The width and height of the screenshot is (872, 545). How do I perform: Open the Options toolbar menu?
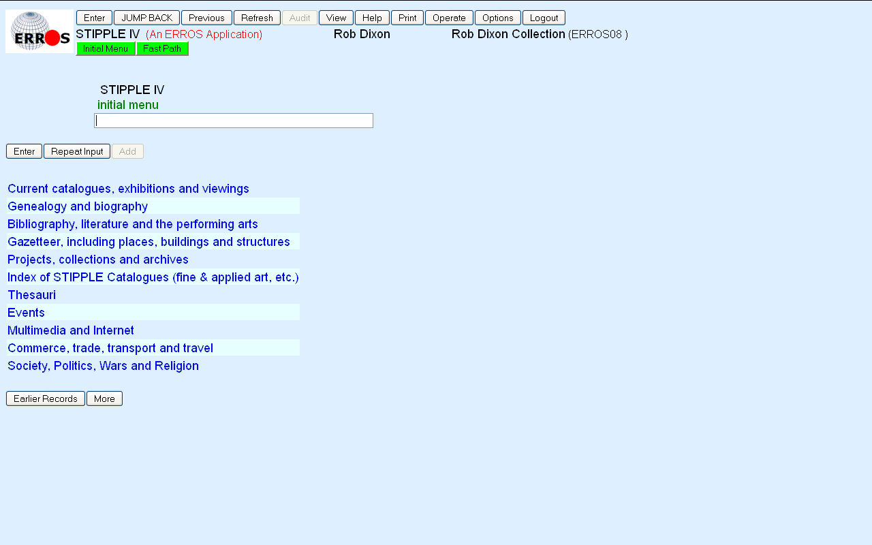click(497, 18)
